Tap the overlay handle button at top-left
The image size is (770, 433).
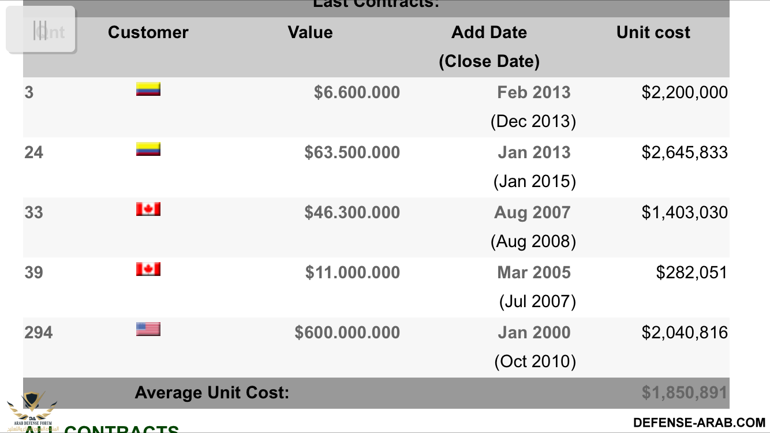(x=40, y=30)
